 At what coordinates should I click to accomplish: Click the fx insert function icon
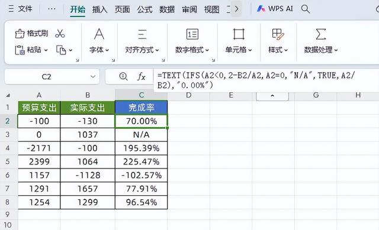click(142, 77)
